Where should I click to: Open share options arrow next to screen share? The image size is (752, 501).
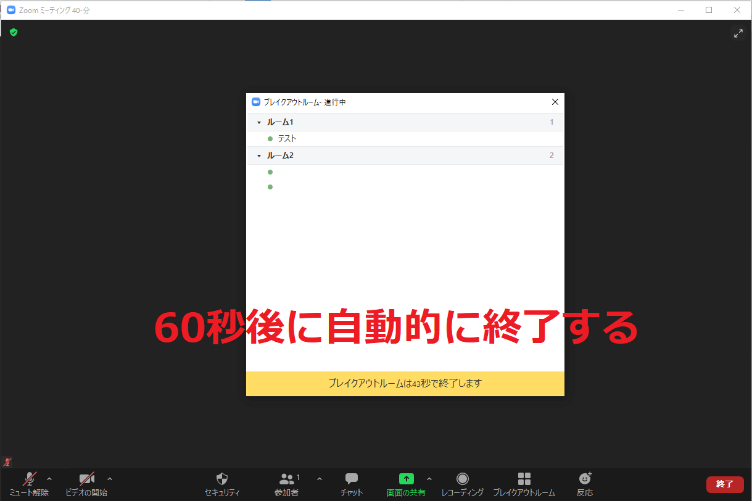click(429, 479)
